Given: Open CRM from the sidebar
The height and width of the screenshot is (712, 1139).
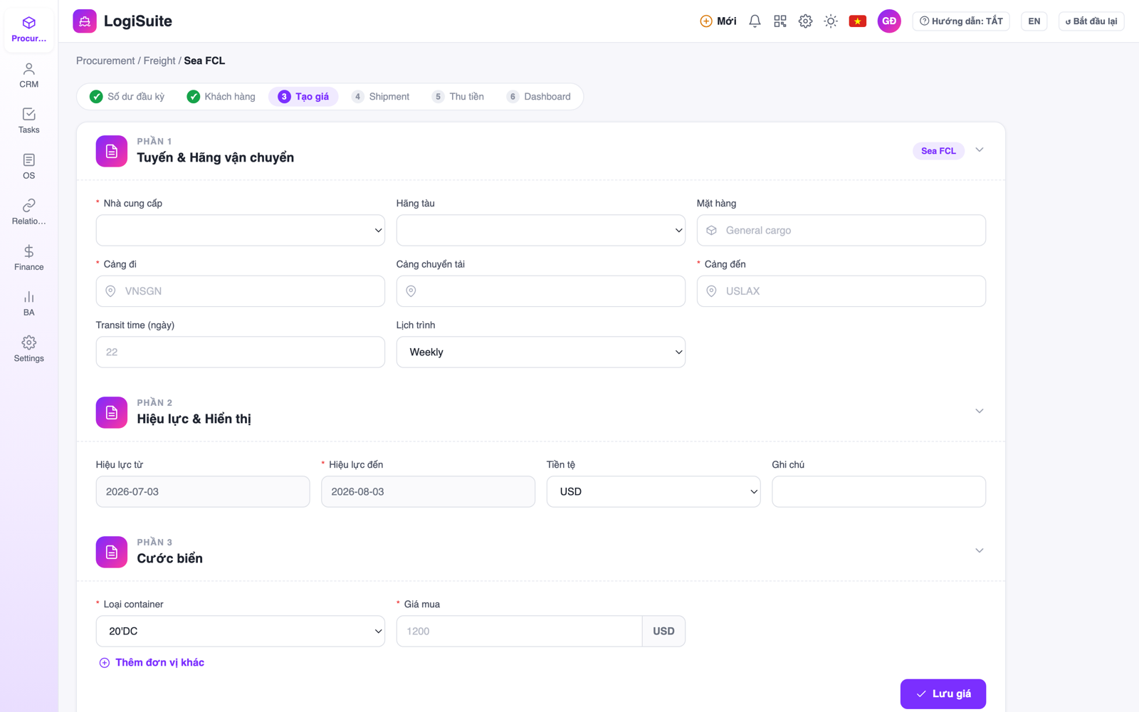Looking at the screenshot, I should pos(28,75).
